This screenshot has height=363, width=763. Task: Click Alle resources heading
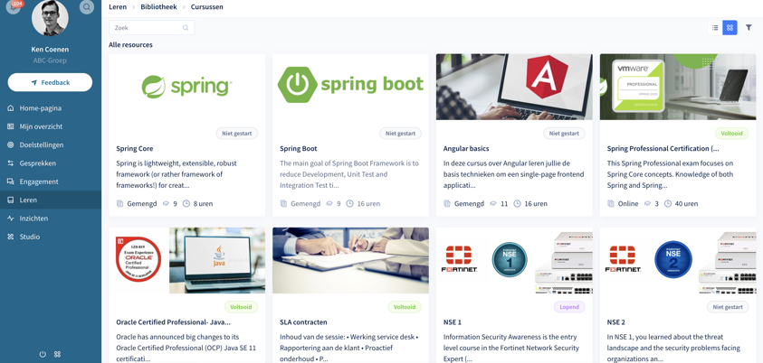coord(130,45)
